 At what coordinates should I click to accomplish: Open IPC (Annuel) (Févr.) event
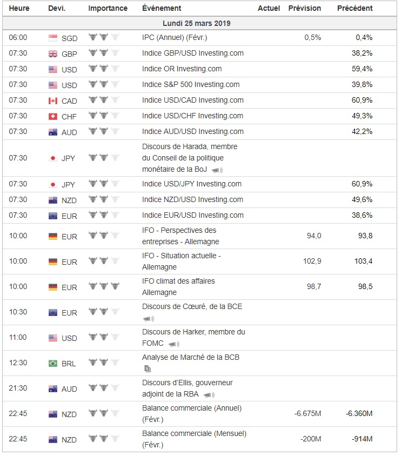point(174,38)
